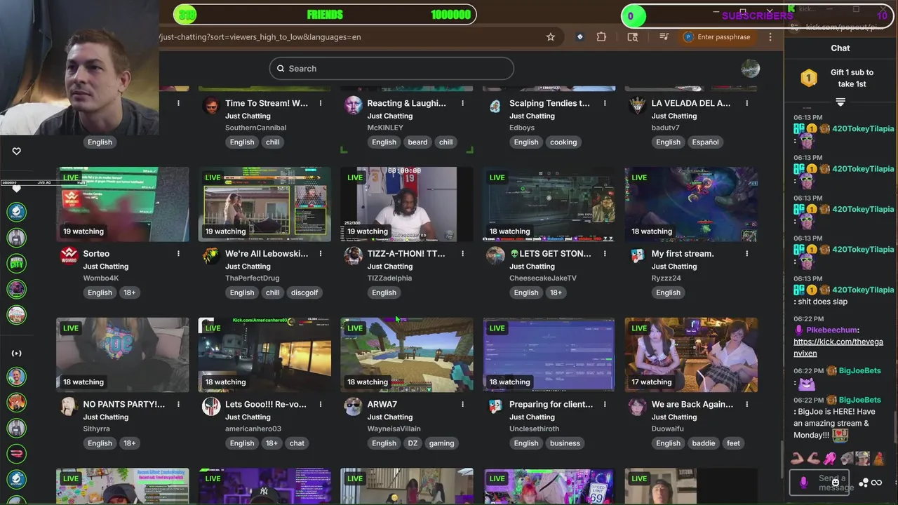Open the We are Back Again thumbnail

[691, 355]
